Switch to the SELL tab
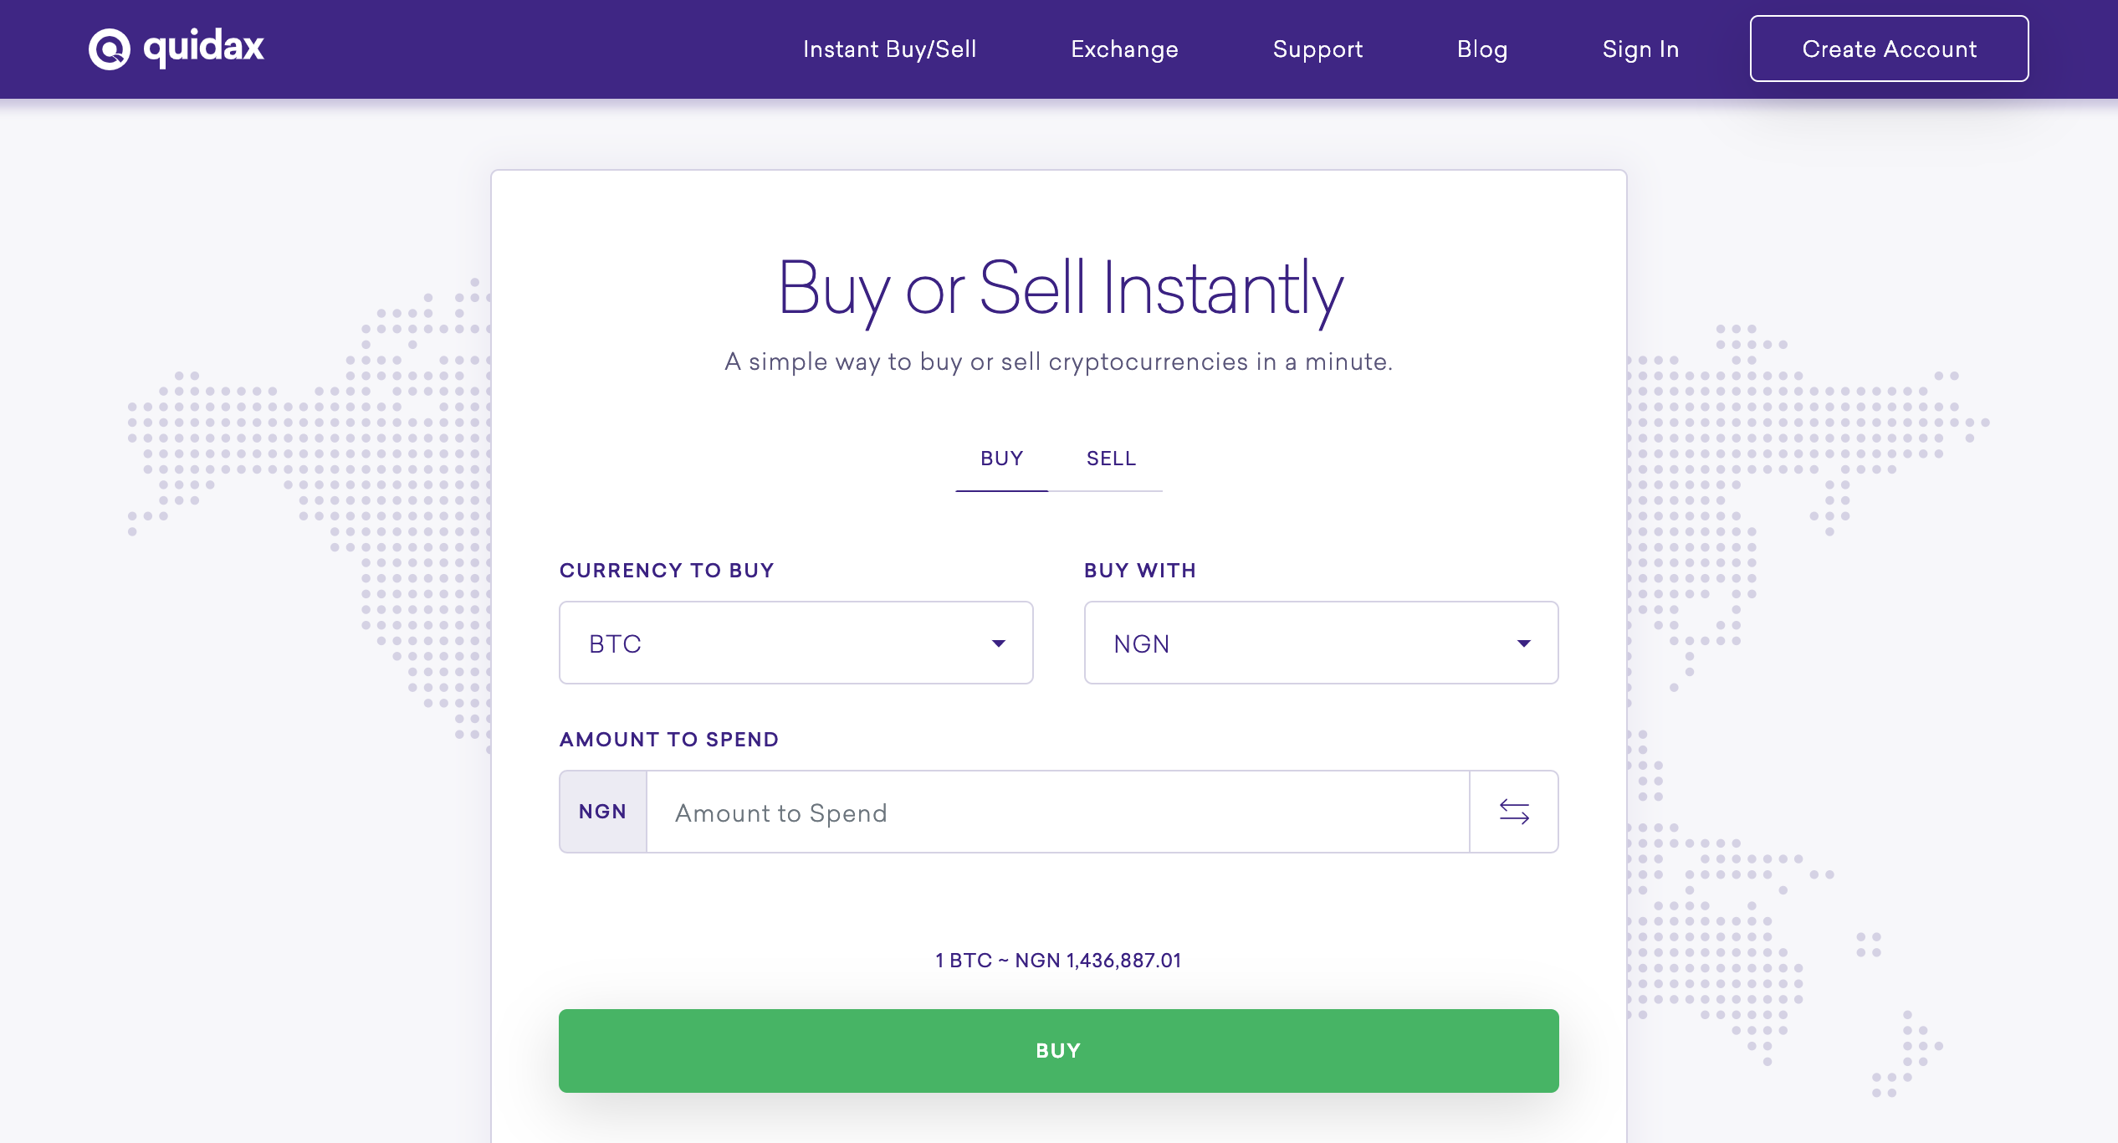The width and height of the screenshot is (2118, 1143). click(1111, 459)
